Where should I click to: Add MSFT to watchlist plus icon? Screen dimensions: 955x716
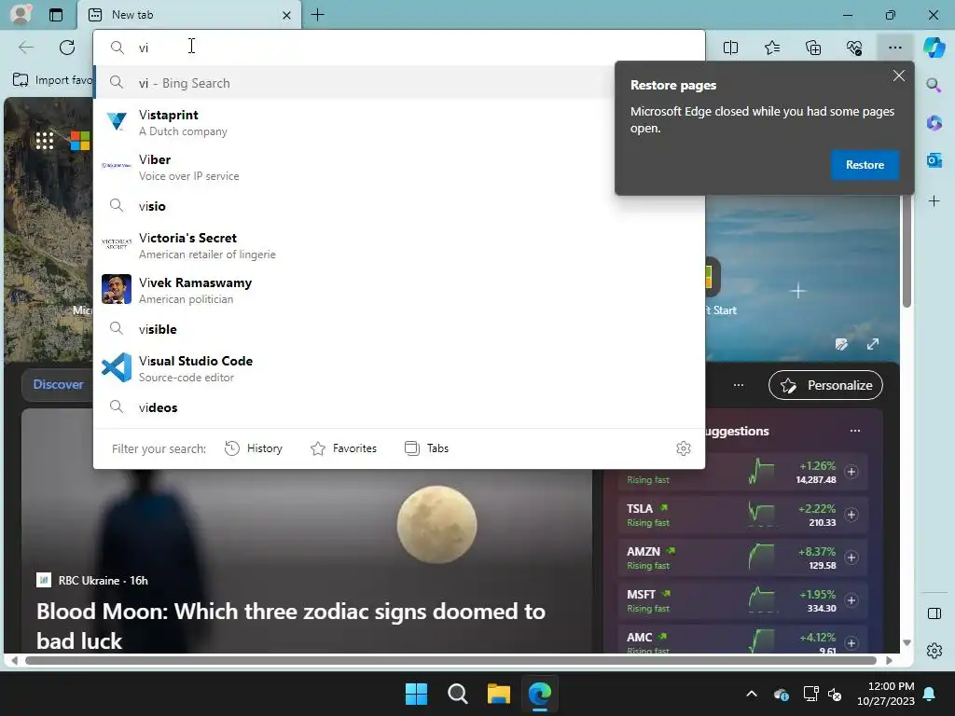click(x=851, y=600)
